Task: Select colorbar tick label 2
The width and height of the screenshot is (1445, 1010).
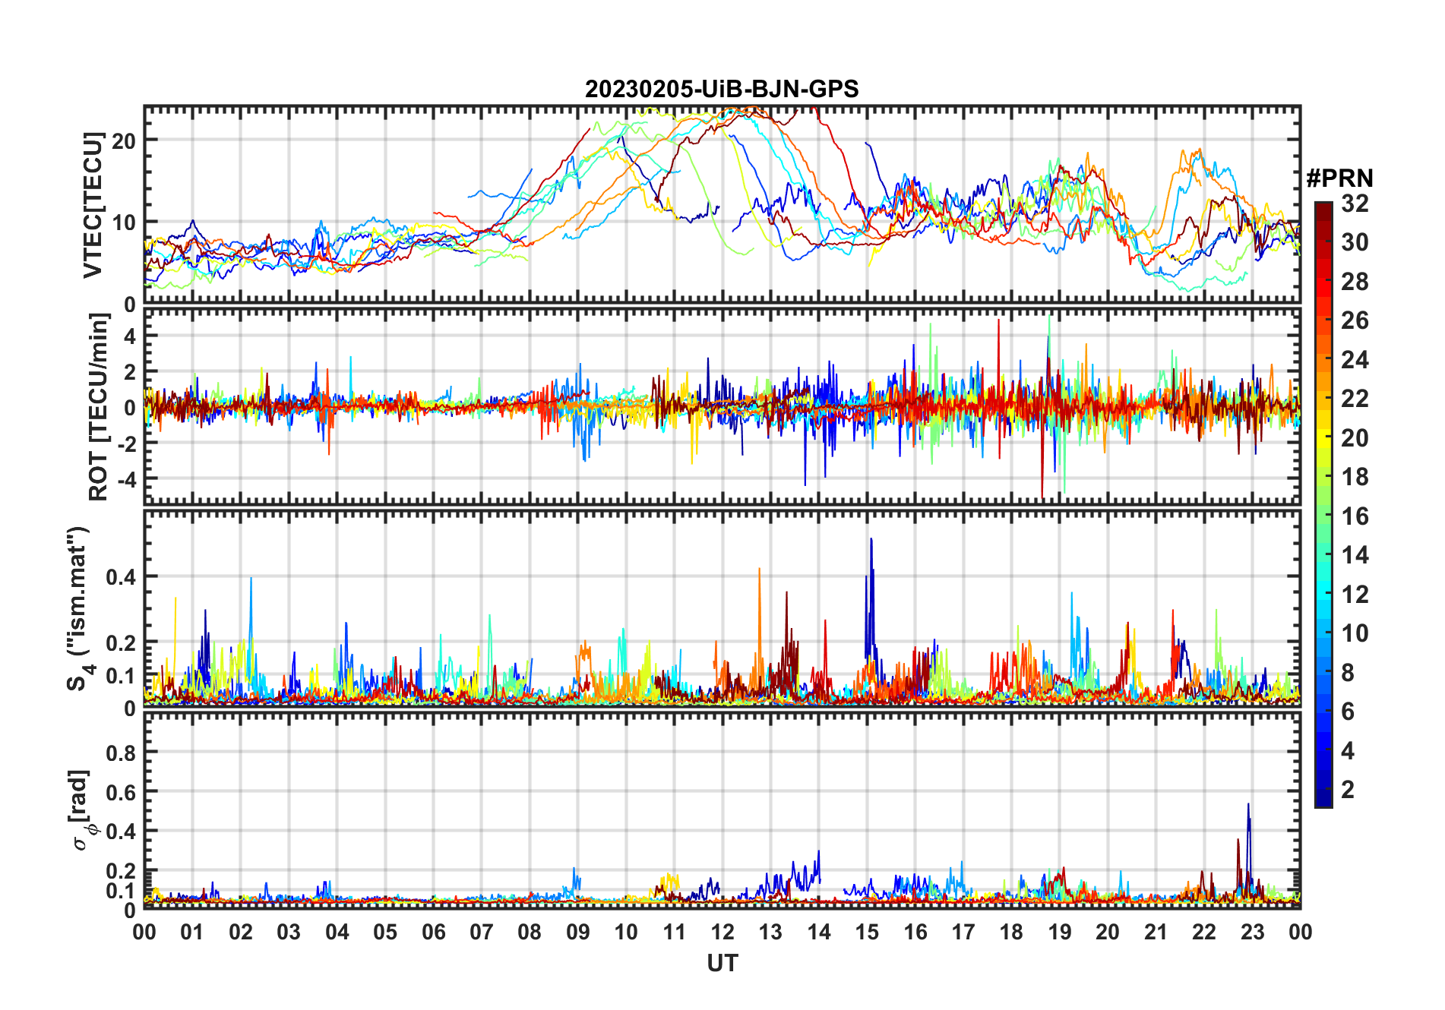Action: 1348,790
